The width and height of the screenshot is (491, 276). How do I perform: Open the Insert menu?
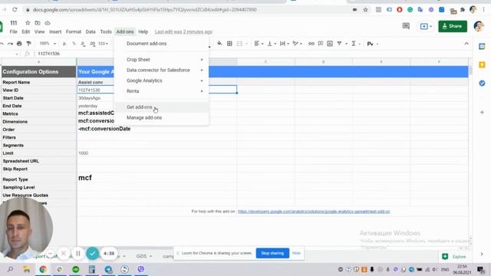point(55,31)
